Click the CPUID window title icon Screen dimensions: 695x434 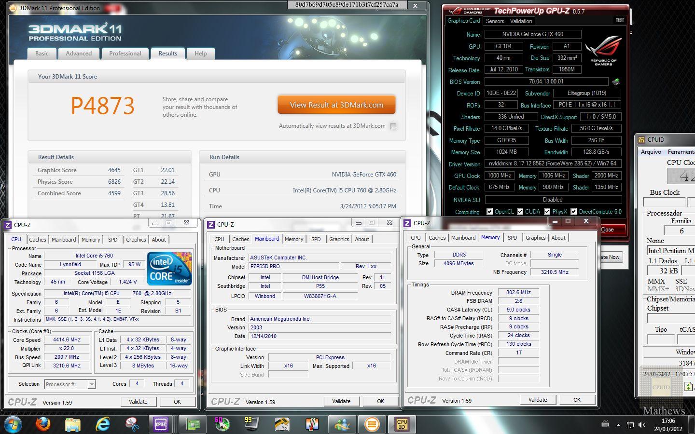(641, 140)
